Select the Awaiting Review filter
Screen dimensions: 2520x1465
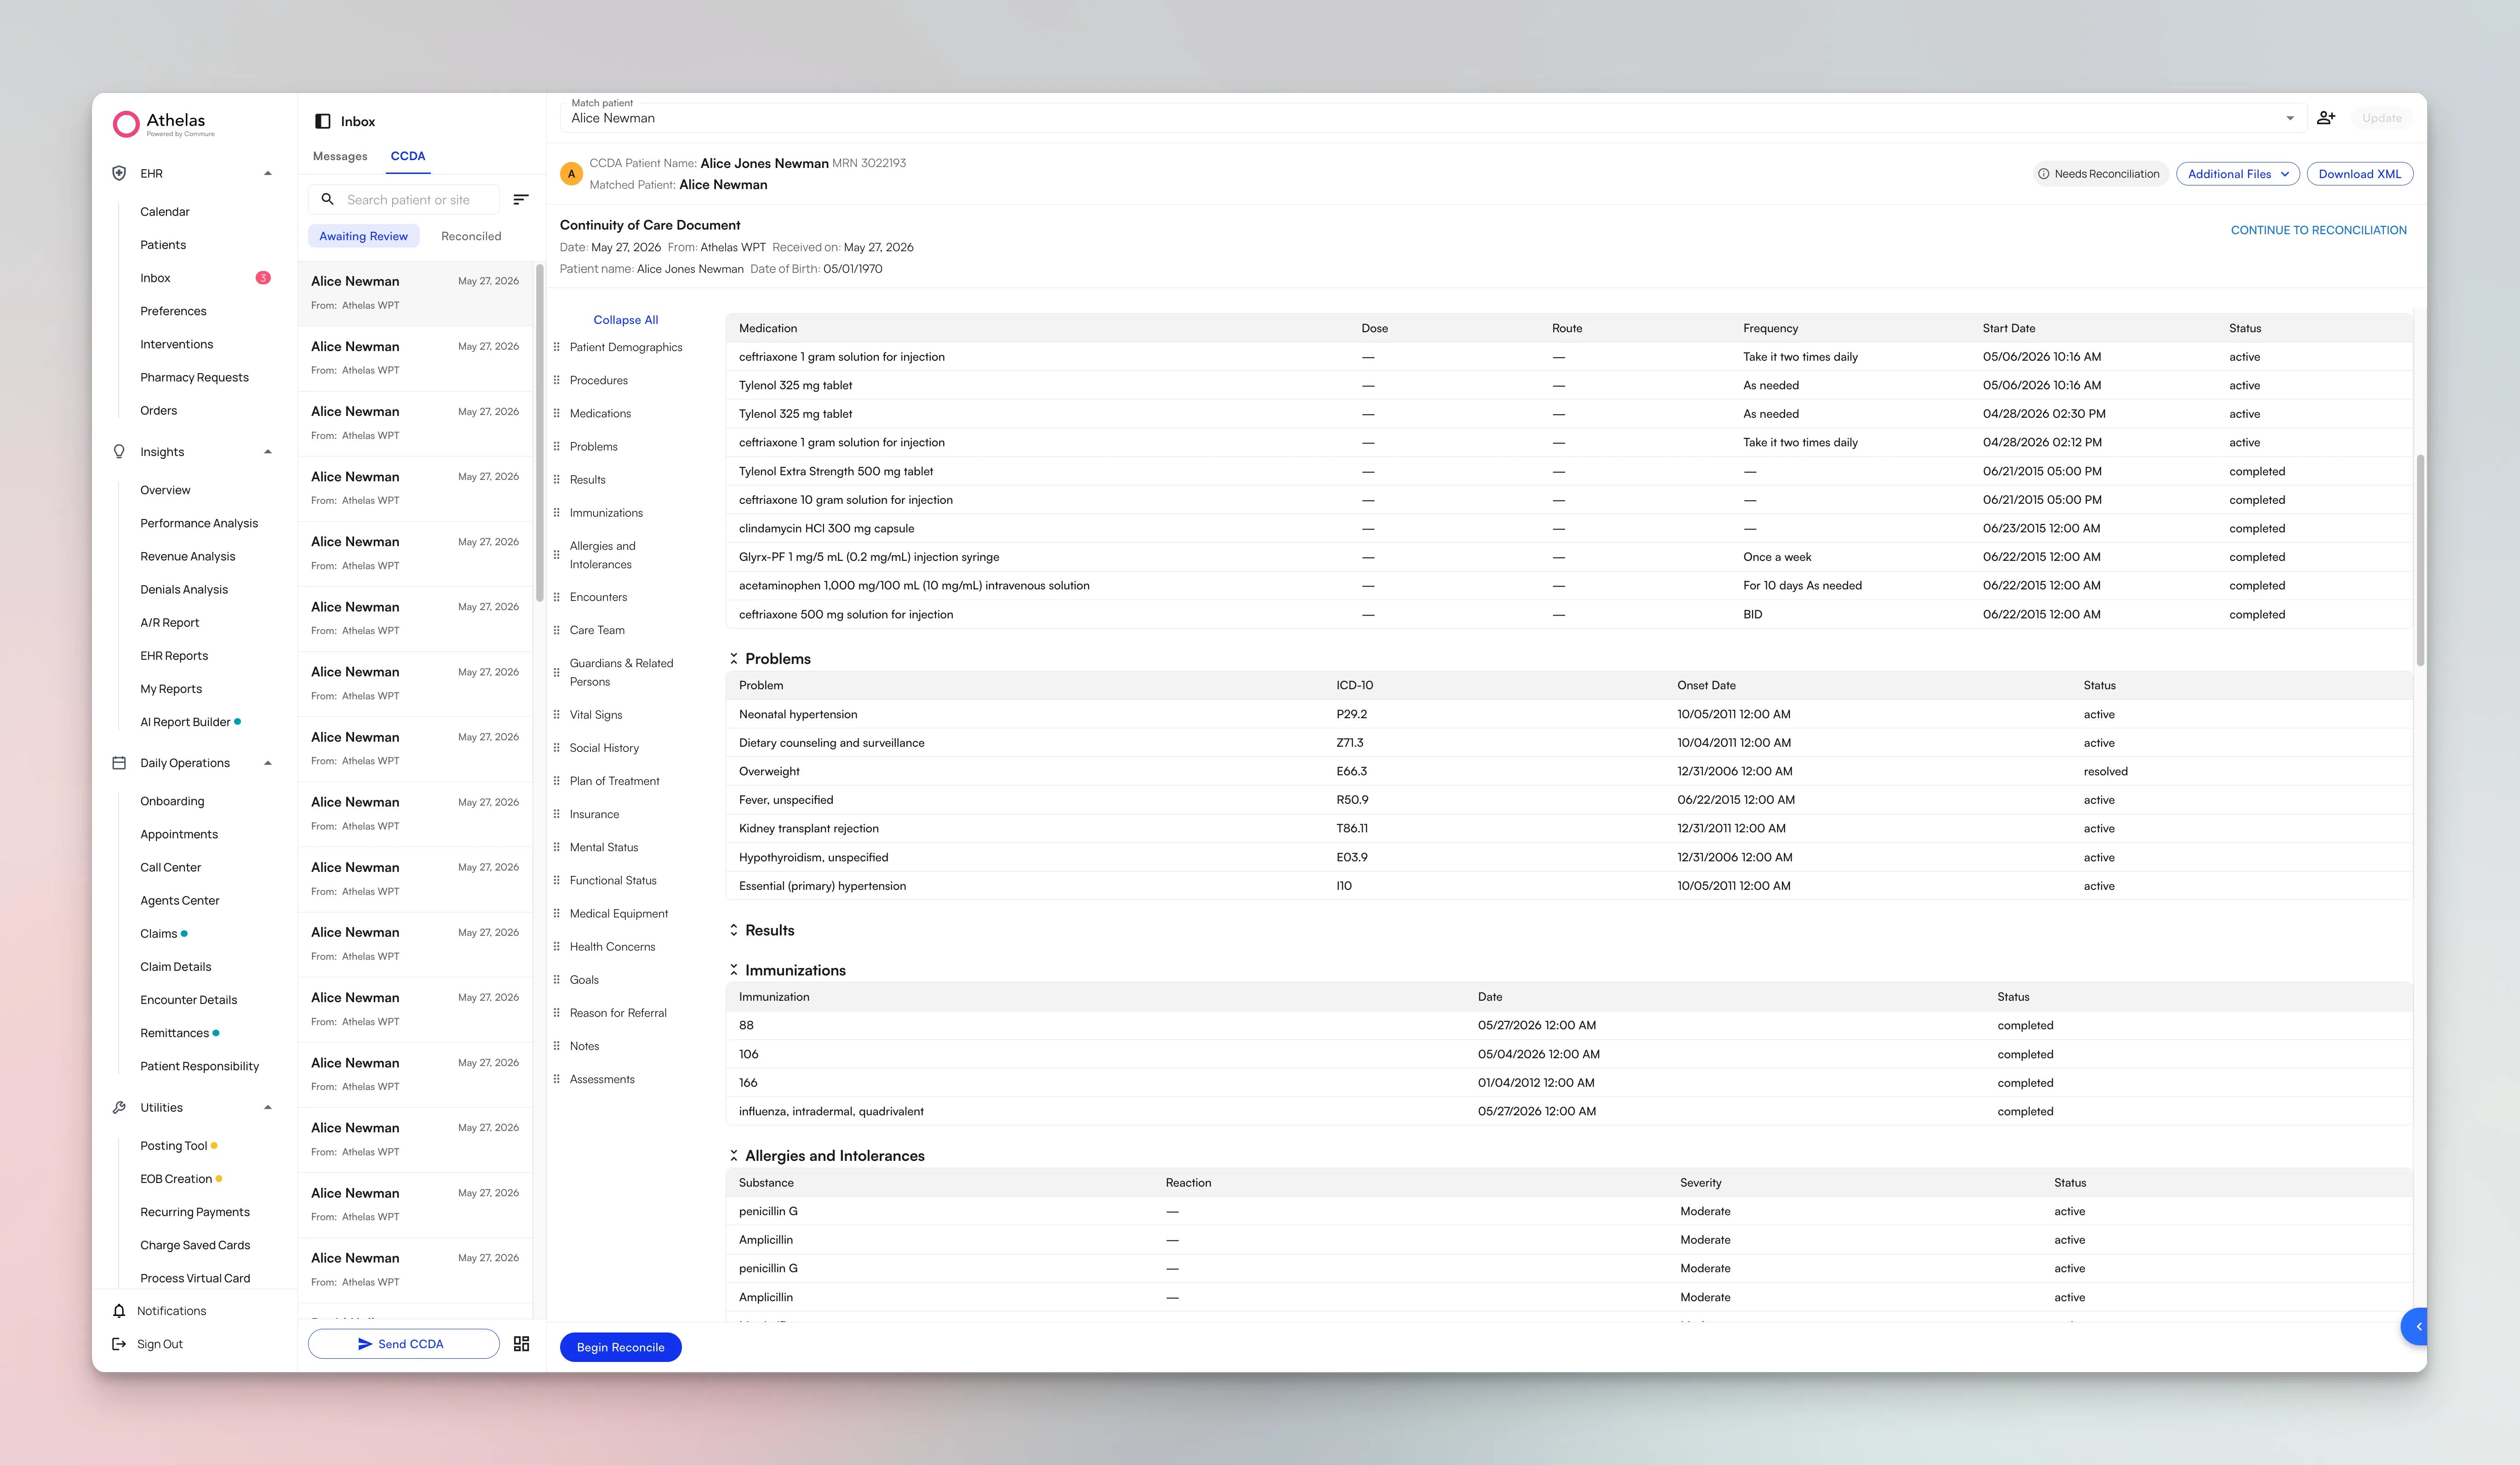364,236
